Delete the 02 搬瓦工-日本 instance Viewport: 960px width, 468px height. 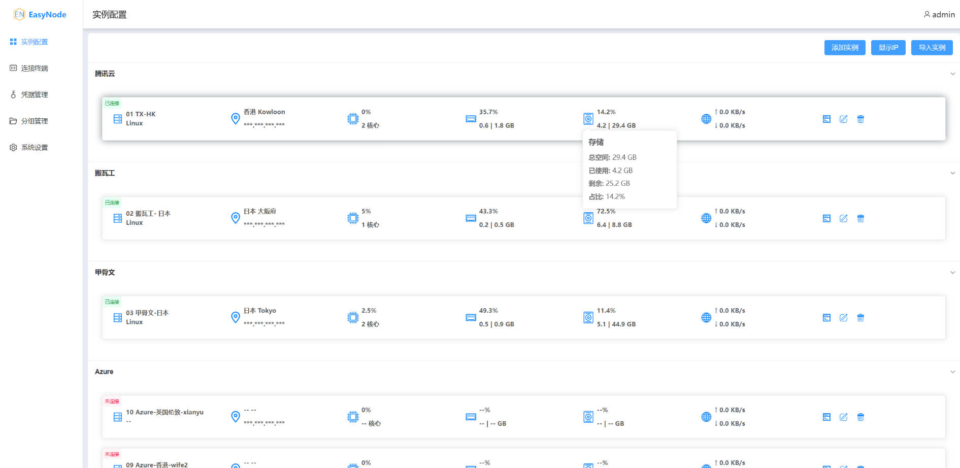click(860, 218)
